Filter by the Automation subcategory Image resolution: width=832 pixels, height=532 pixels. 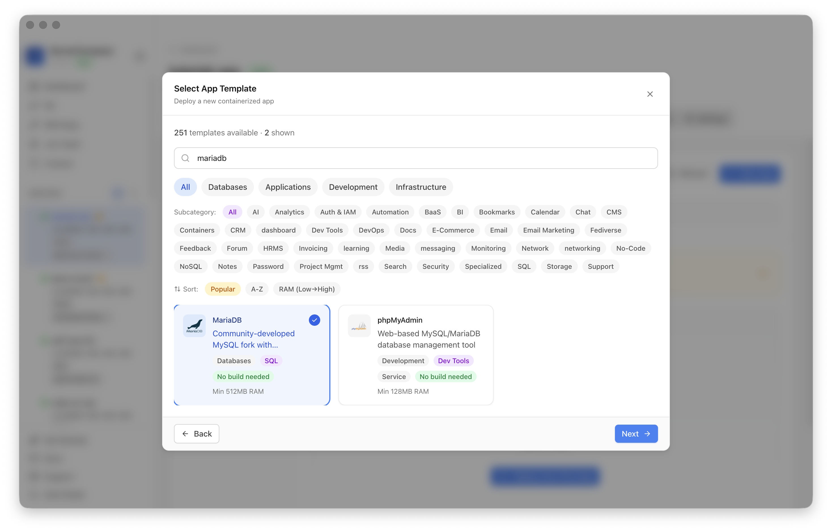pos(390,212)
